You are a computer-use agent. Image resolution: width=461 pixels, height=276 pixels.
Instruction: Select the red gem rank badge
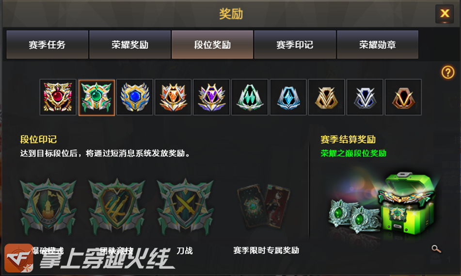[58, 97]
